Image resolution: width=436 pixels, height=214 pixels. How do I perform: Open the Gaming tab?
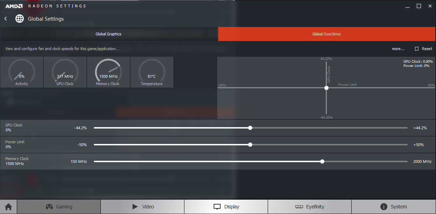point(59,207)
